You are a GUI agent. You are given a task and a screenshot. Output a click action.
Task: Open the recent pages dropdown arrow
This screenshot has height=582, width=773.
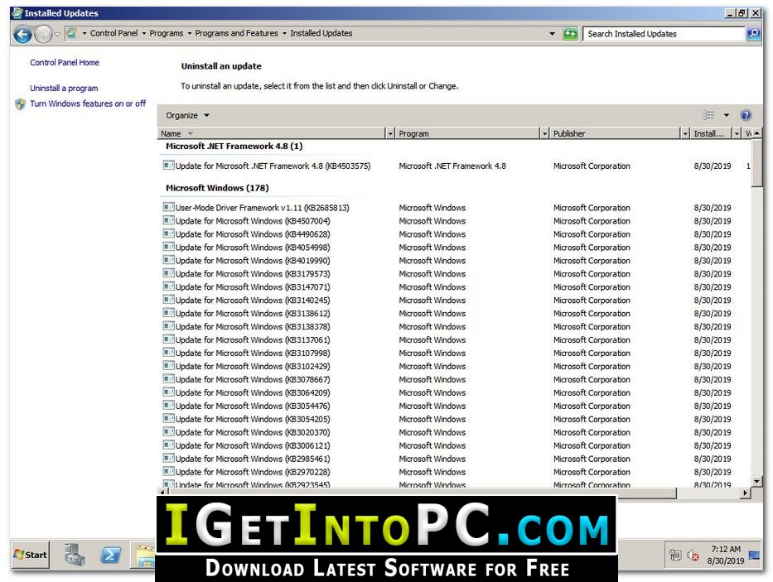[x=57, y=34]
